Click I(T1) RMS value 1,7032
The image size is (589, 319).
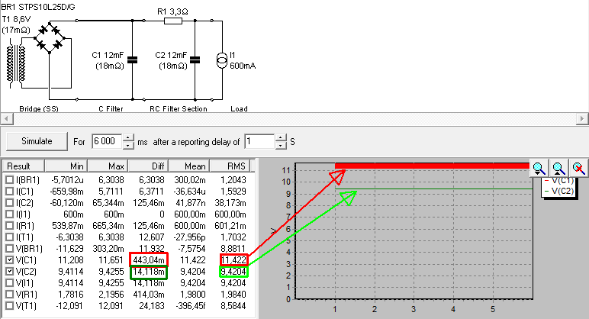click(233, 237)
